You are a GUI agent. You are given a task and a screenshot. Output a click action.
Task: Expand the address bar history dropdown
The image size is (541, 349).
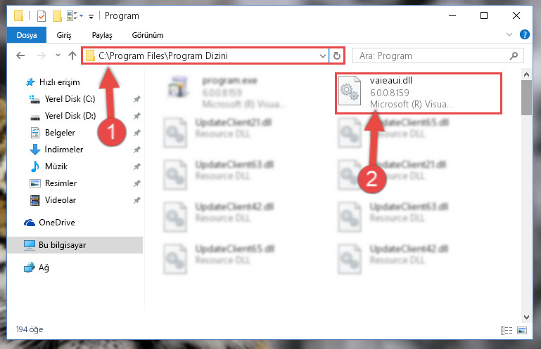(x=323, y=55)
